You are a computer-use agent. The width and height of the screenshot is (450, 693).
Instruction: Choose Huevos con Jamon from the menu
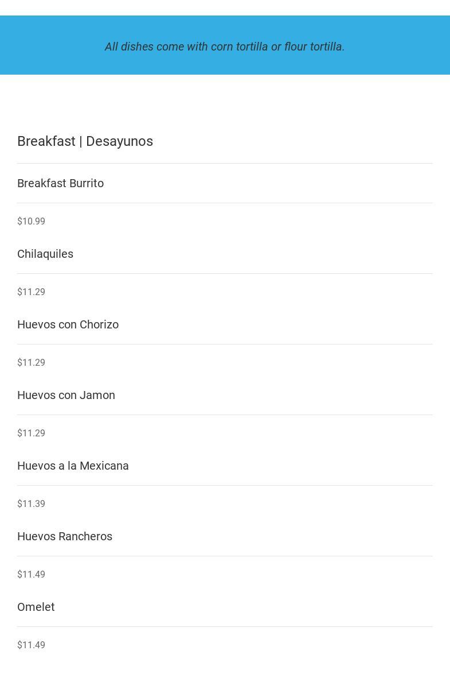[66, 395]
